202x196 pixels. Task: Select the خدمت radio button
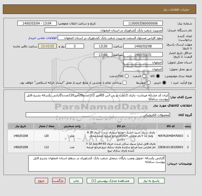144,76
